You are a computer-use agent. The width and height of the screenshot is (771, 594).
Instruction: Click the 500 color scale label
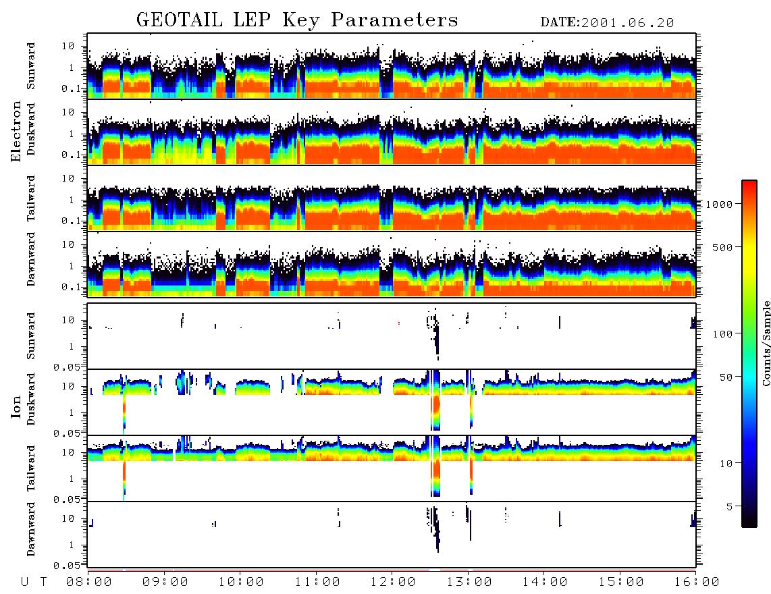pos(722,247)
